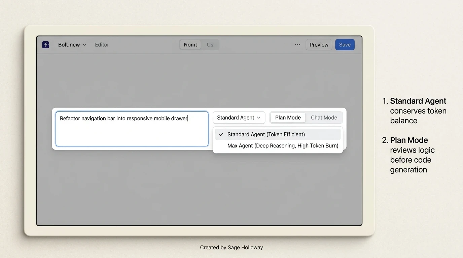Open the Editor view
Screen dimensions: 463x258
(102, 45)
